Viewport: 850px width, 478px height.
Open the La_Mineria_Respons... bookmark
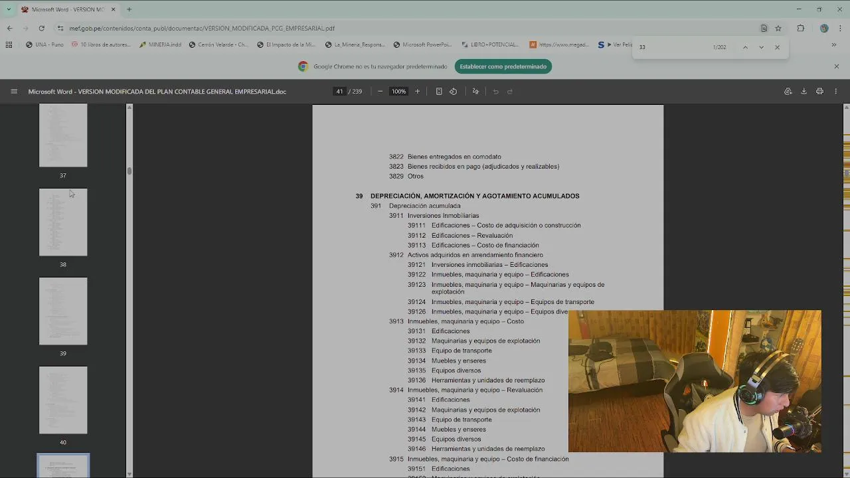(355, 44)
